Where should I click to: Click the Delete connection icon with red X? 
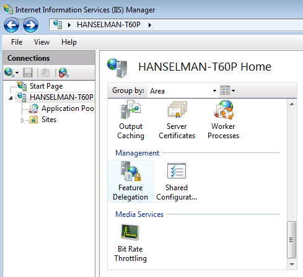point(63,73)
